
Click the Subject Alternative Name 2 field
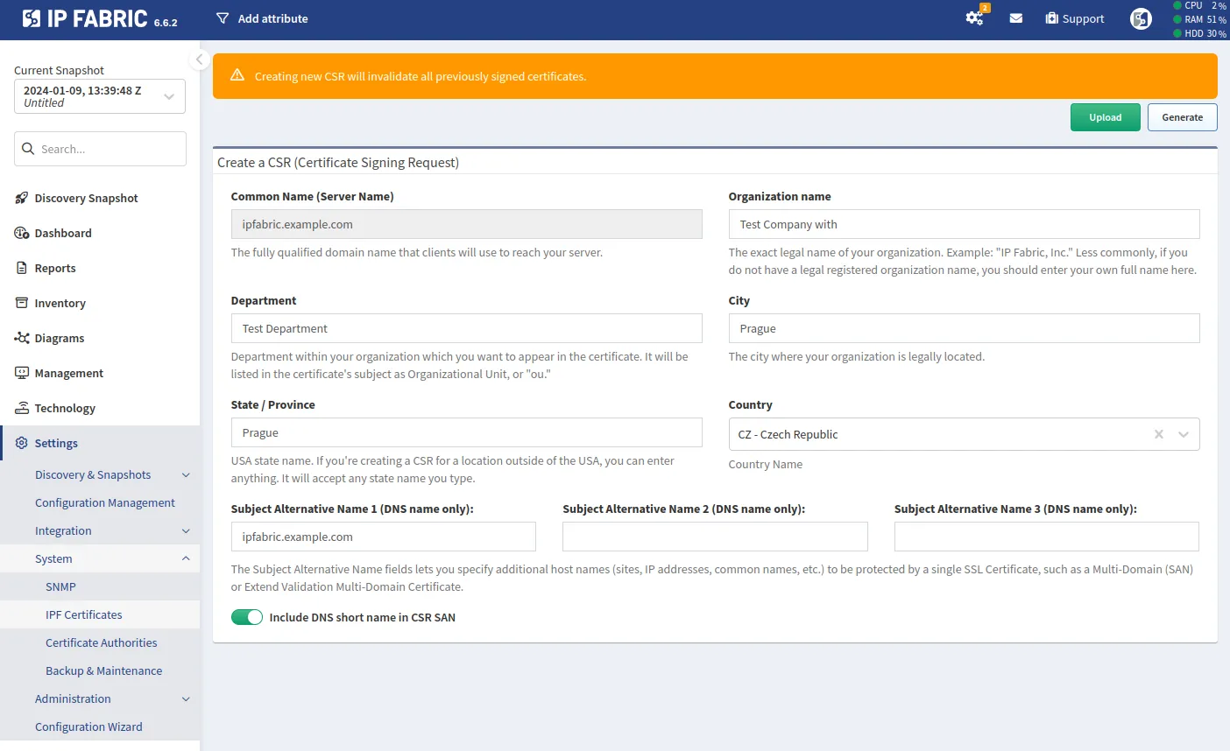[x=714, y=537]
